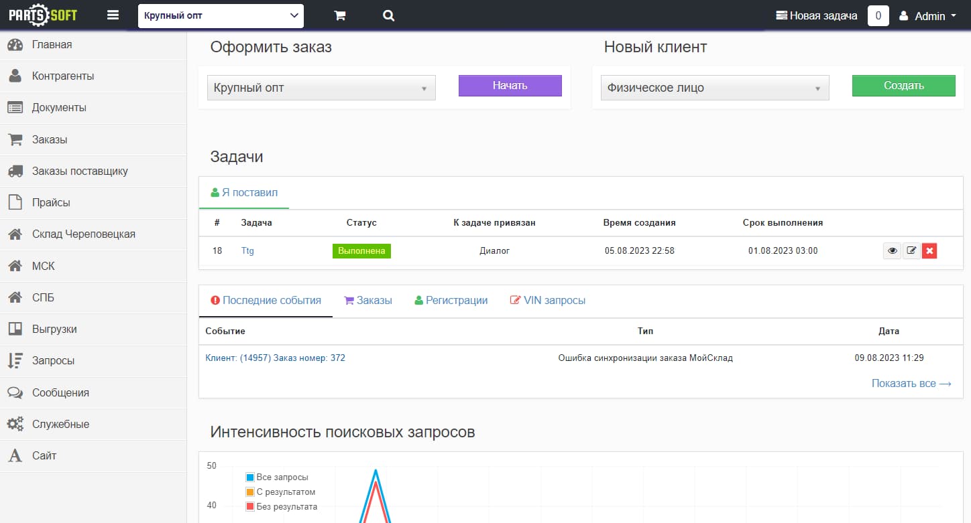971x523 pixels.
Task: View task Ttg with eye icon
Action: tap(892, 251)
